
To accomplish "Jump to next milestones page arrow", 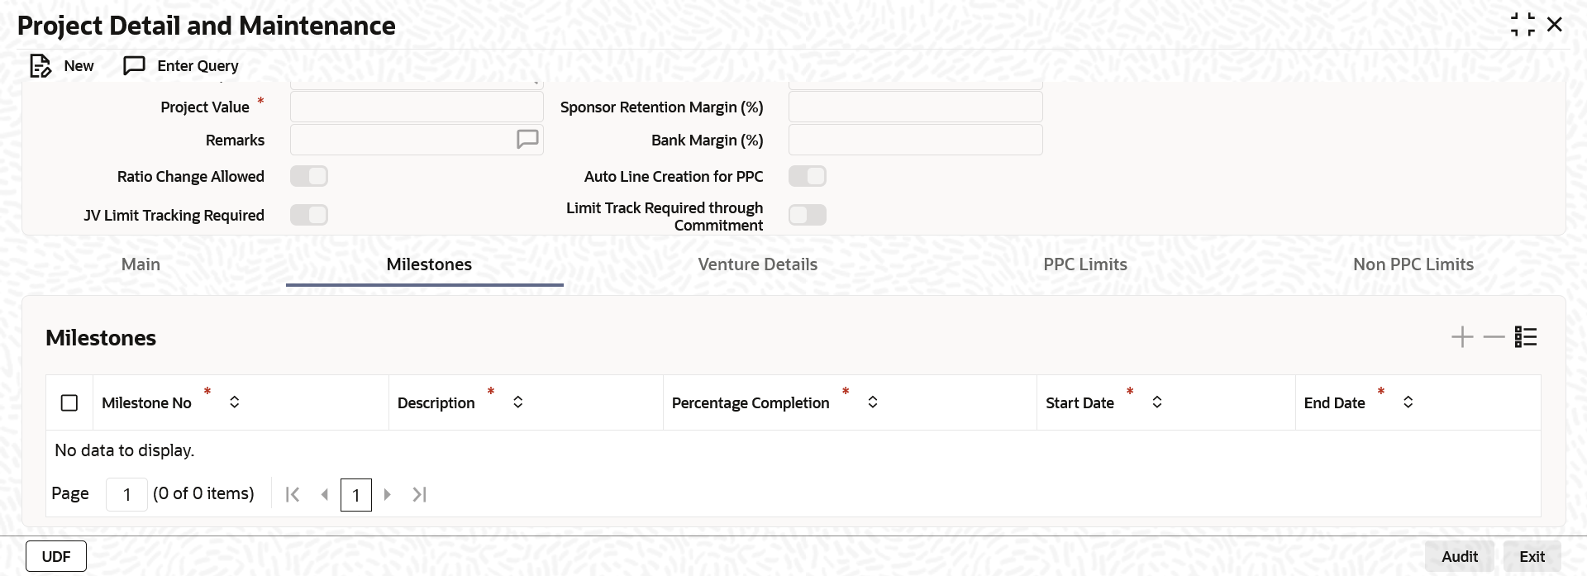I will 387,494.
